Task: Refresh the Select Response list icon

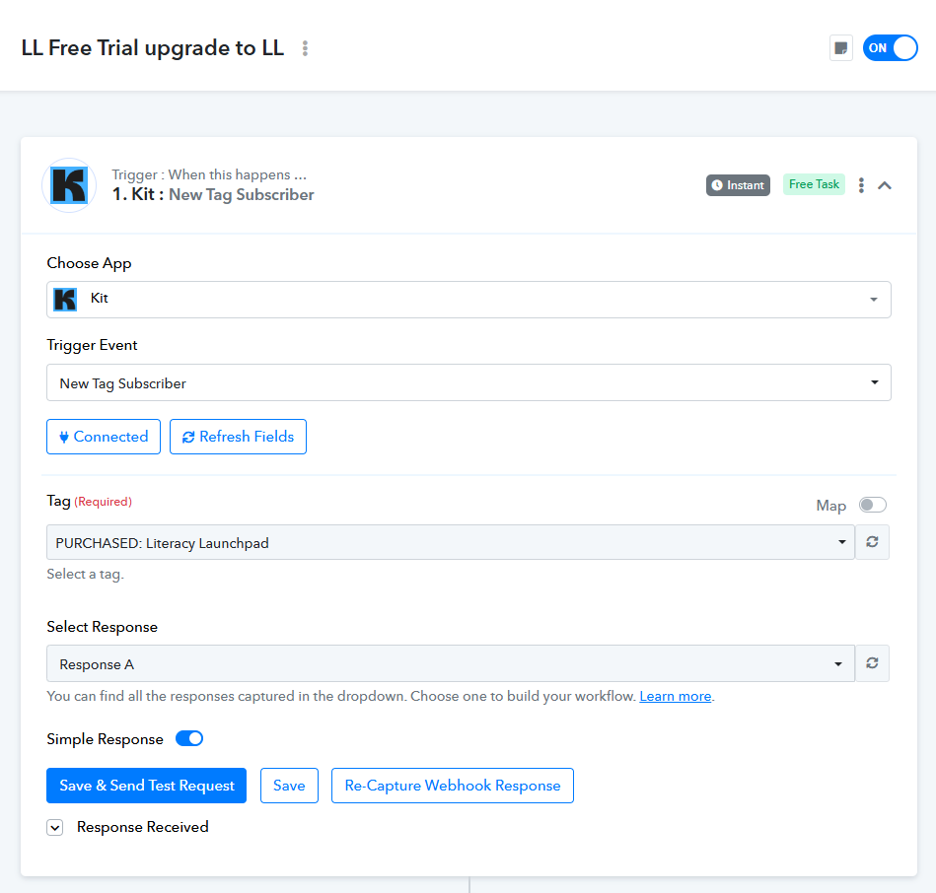Action: coord(872,662)
